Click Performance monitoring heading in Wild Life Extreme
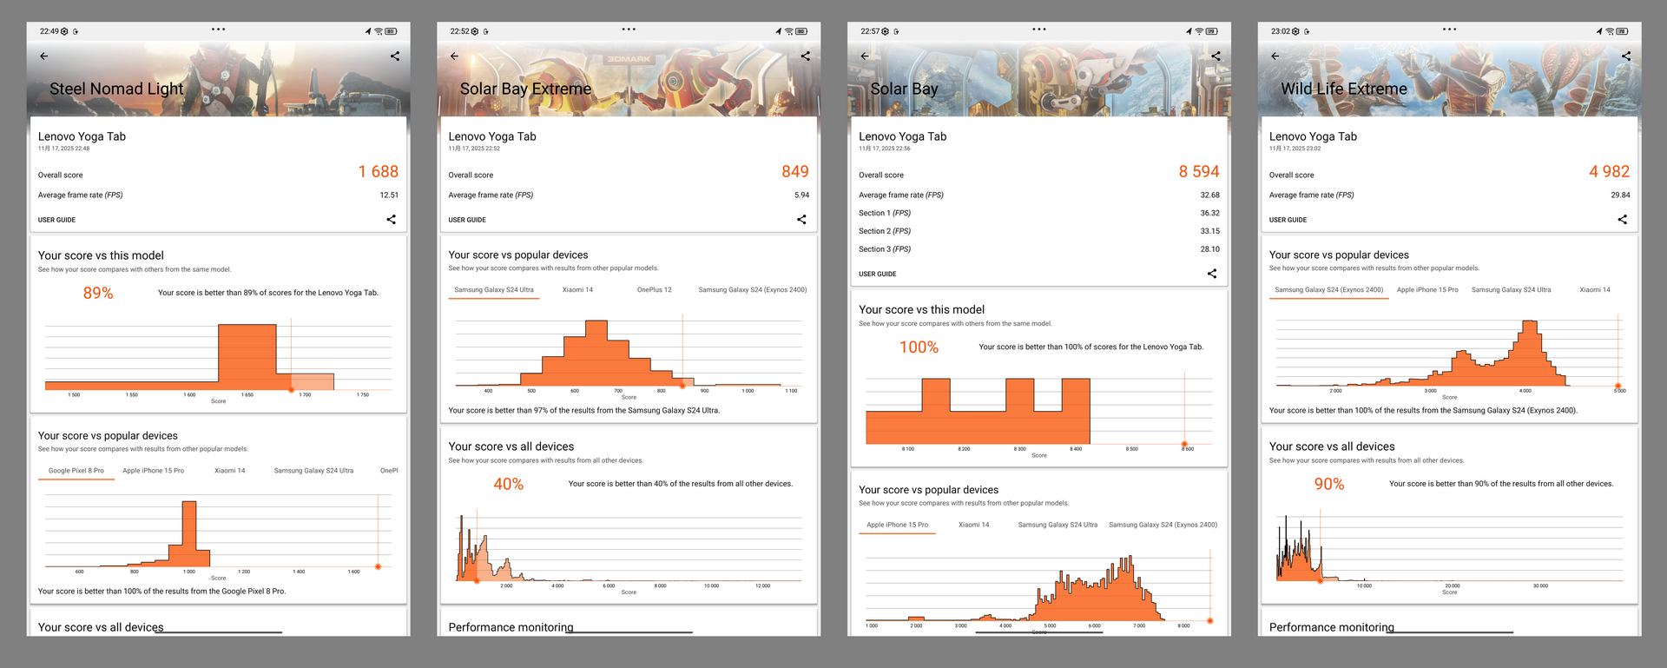The image size is (1667, 668). (1332, 627)
